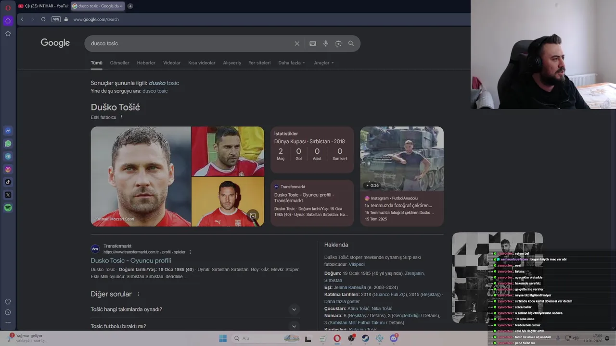The height and width of the screenshot is (346, 616).
Task: Open the Görseller results tab
Action: pyautogui.click(x=119, y=63)
